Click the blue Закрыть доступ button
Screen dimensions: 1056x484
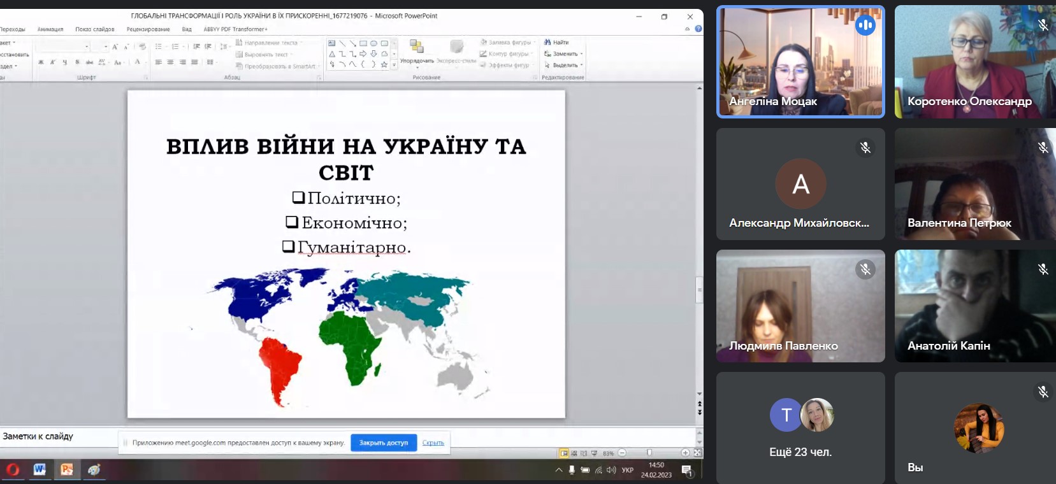[383, 443]
